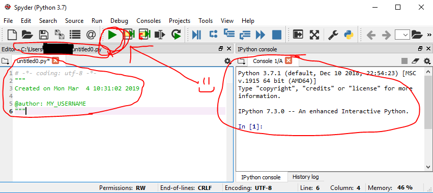This screenshot has height=193, width=433.
Task: Open the Source menu
Action: (x=74, y=21)
